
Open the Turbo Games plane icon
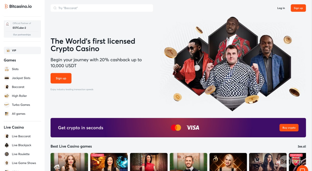click(7, 105)
